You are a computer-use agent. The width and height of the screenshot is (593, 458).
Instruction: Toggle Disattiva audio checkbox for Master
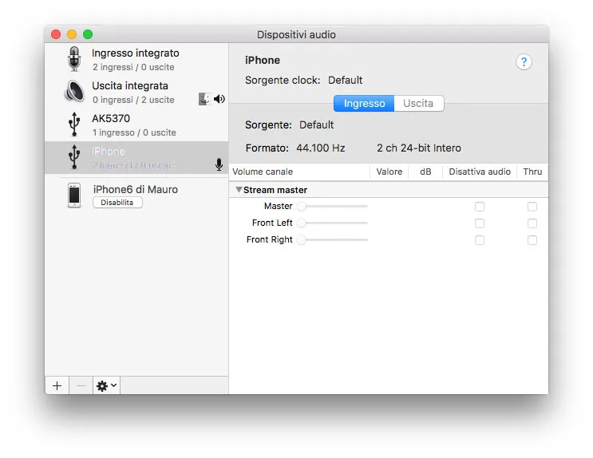480,207
